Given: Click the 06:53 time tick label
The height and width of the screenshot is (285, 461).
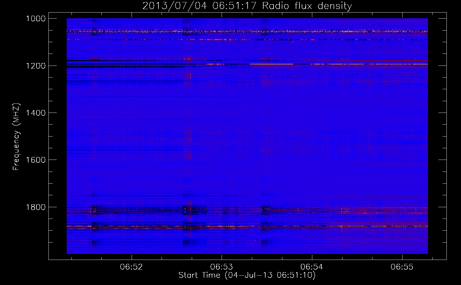Looking at the screenshot, I should click(x=222, y=267).
